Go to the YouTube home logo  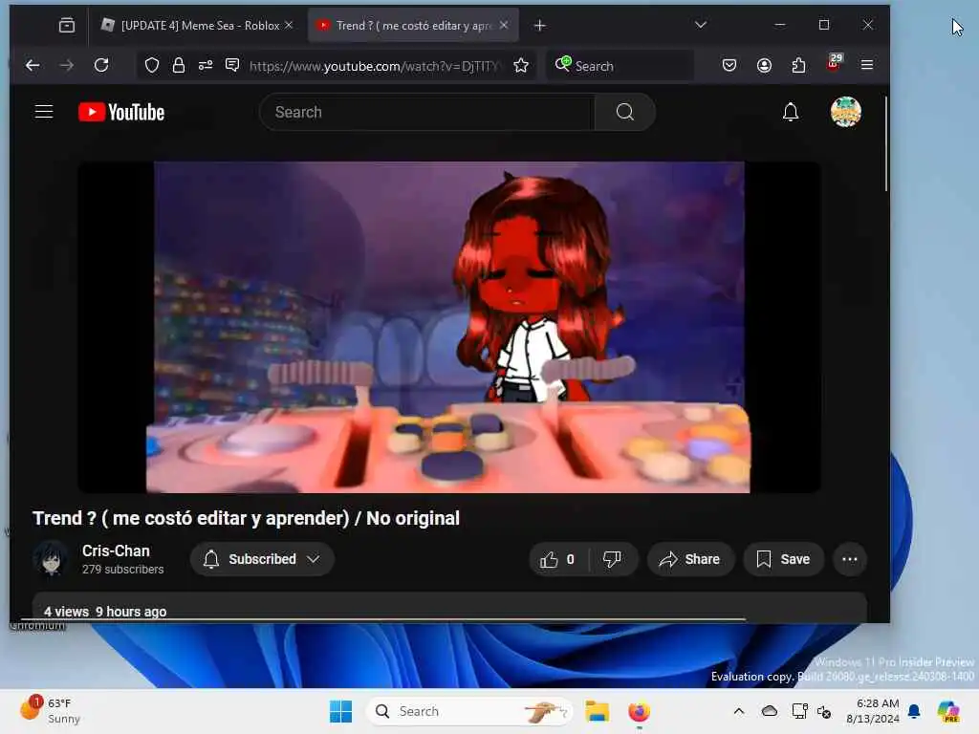click(x=121, y=113)
